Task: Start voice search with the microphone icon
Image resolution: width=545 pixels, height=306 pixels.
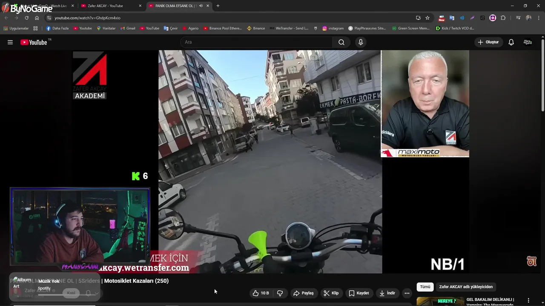Action: (x=361, y=42)
